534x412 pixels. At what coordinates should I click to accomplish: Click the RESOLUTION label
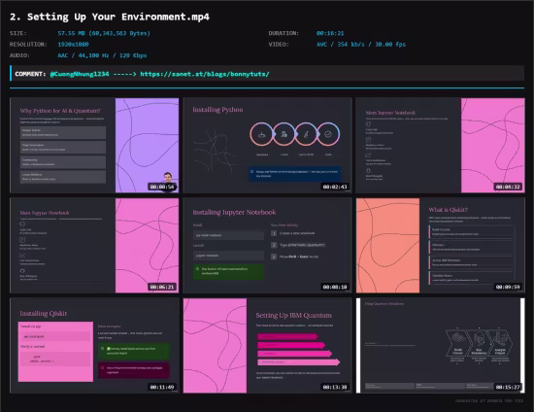tap(28, 45)
